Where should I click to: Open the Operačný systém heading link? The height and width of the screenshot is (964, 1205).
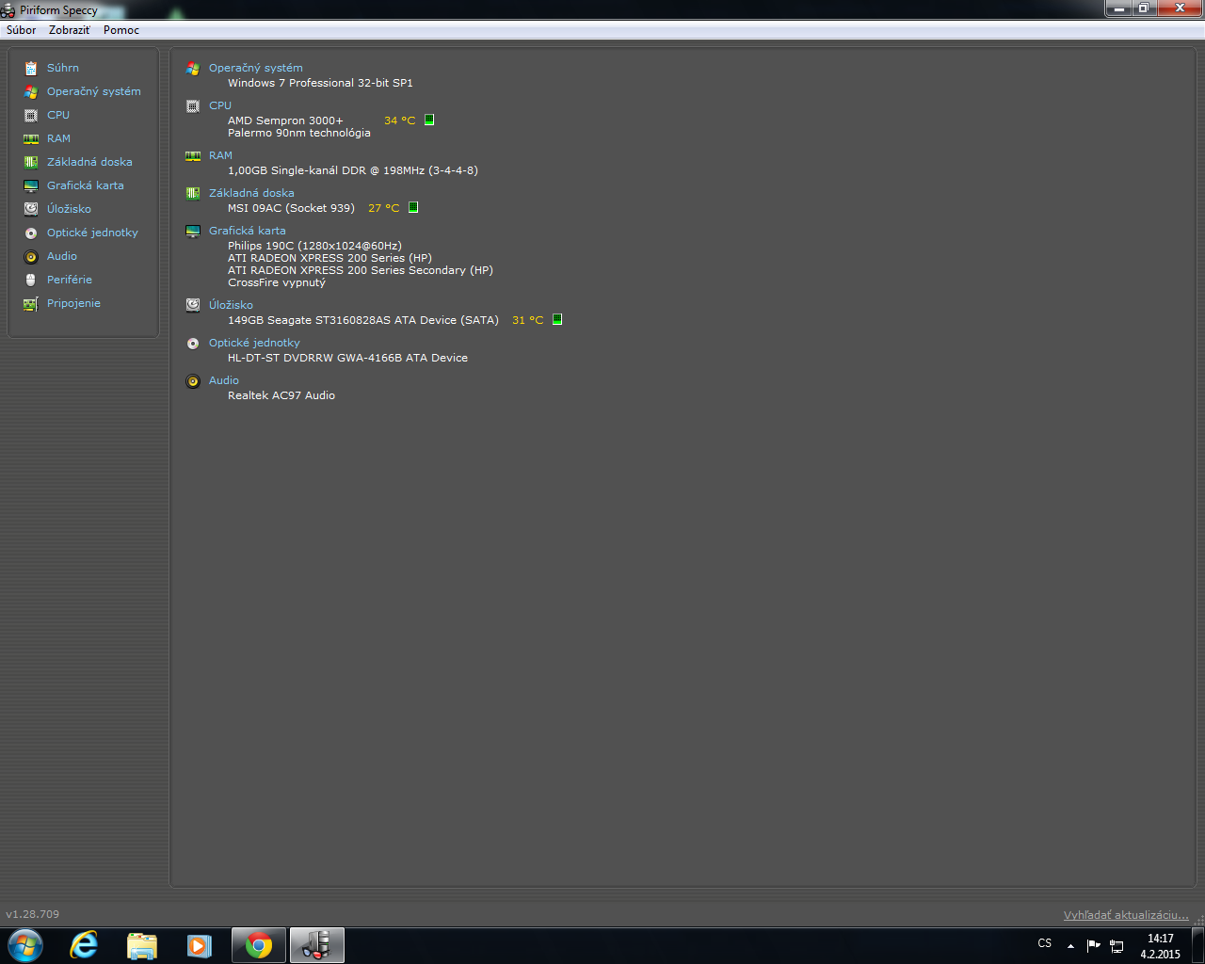click(x=256, y=68)
